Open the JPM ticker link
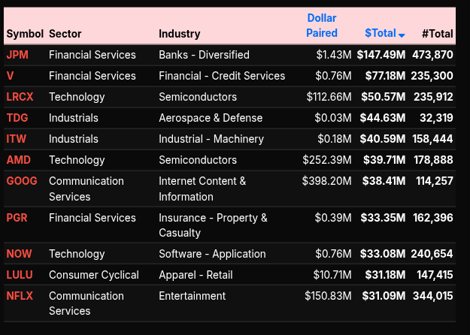The height and width of the screenshot is (335, 470). [17, 55]
